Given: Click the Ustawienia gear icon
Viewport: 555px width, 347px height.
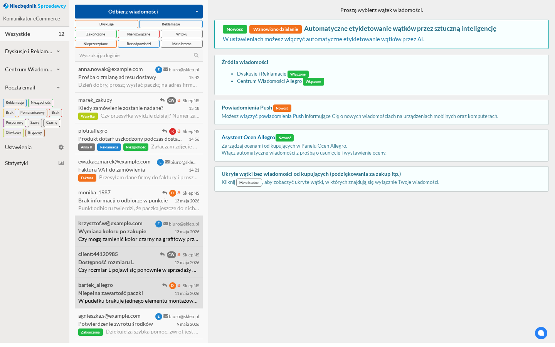Looking at the screenshot, I should coord(61,147).
